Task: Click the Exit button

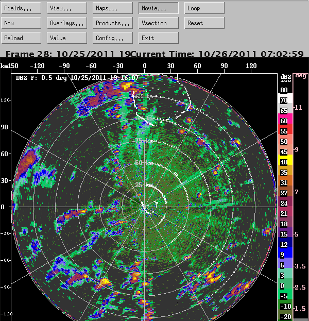Action: coord(159,38)
